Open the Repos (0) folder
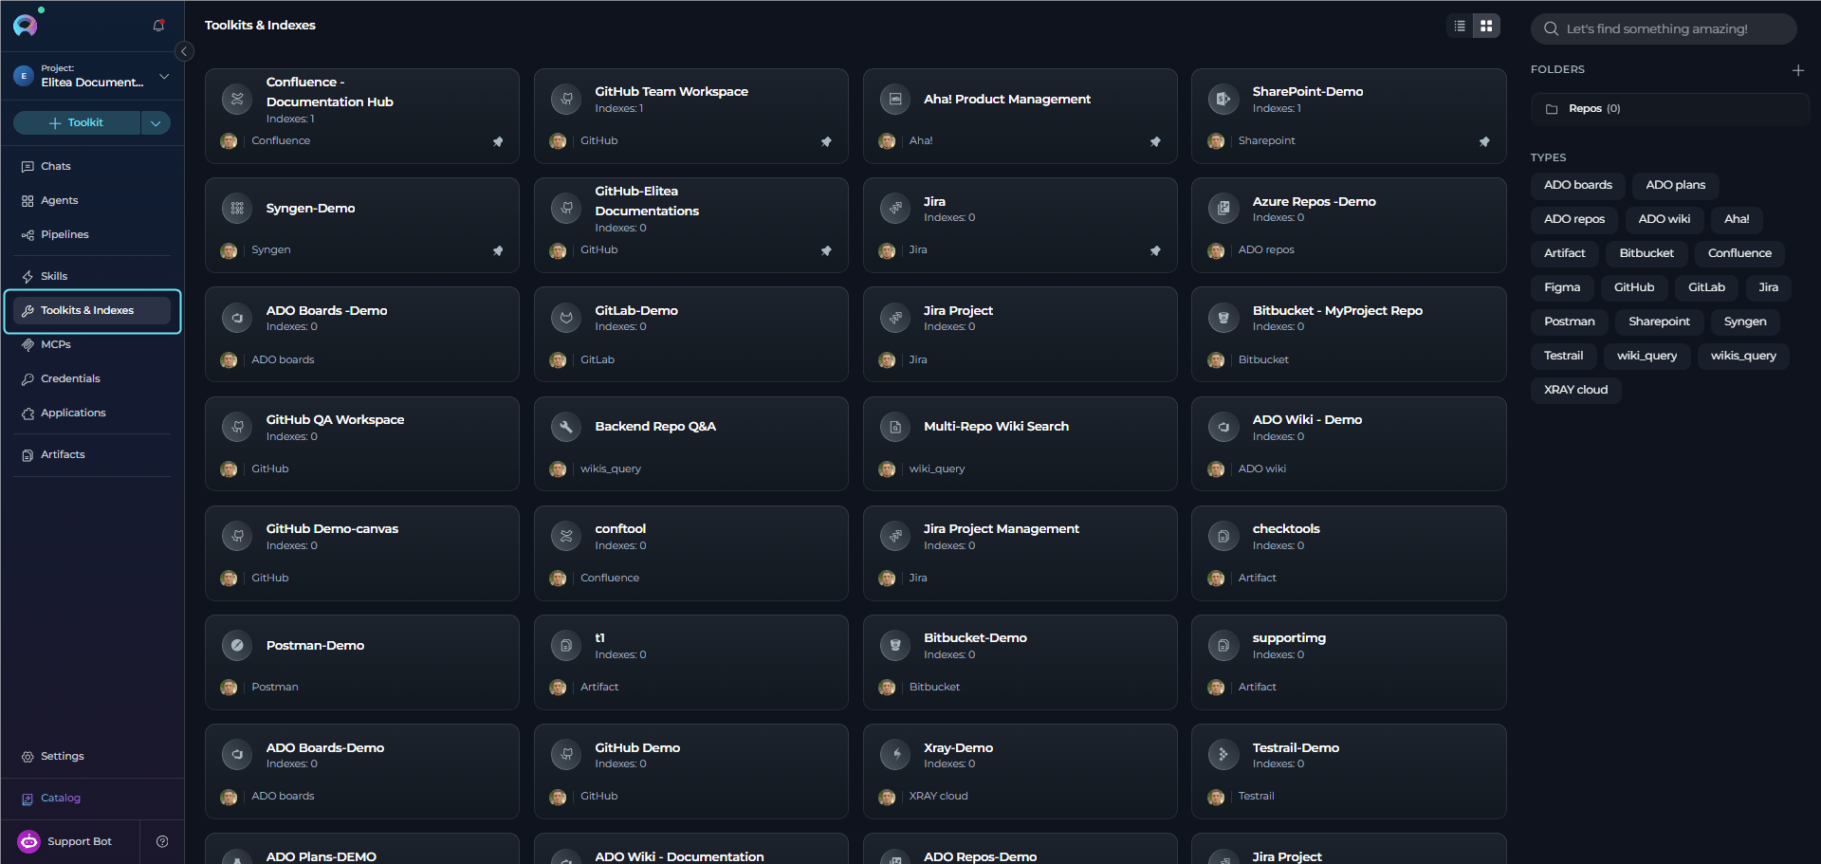This screenshot has height=864, width=1821. pyautogui.click(x=1669, y=109)
